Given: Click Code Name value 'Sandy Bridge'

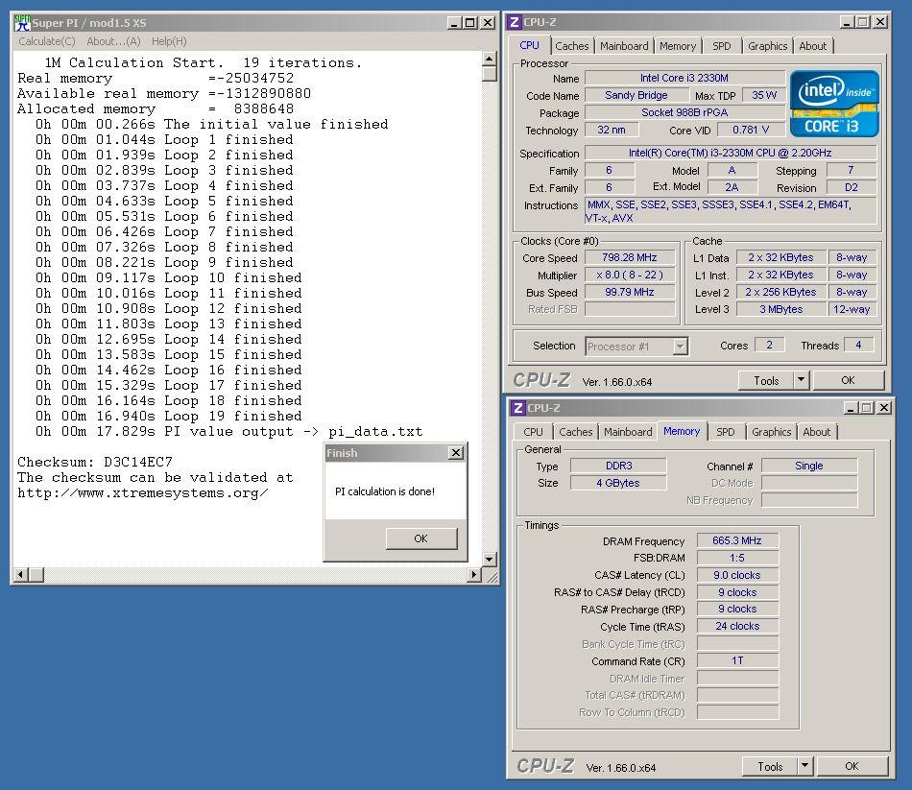Looking at the screenshot, I should point(636,95).
